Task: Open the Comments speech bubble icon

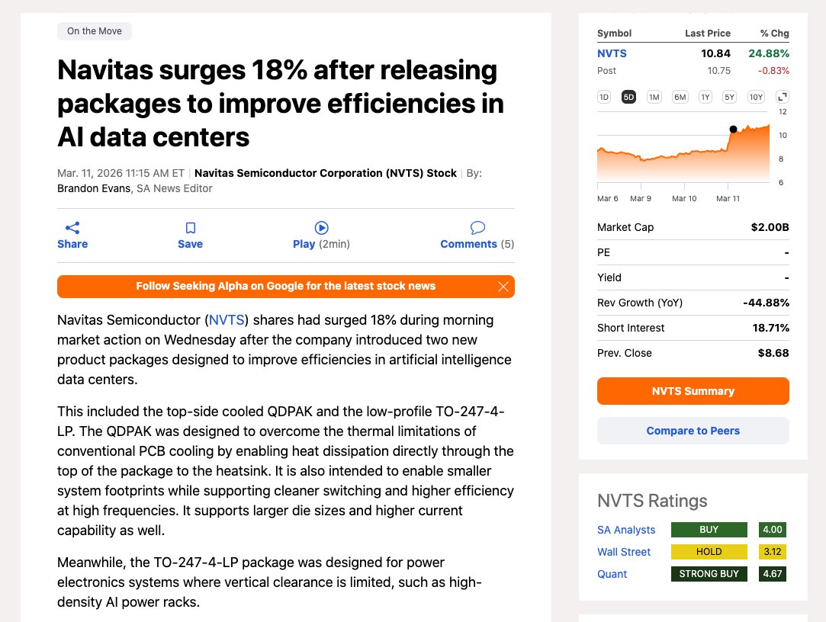Action: pos(477,227)
